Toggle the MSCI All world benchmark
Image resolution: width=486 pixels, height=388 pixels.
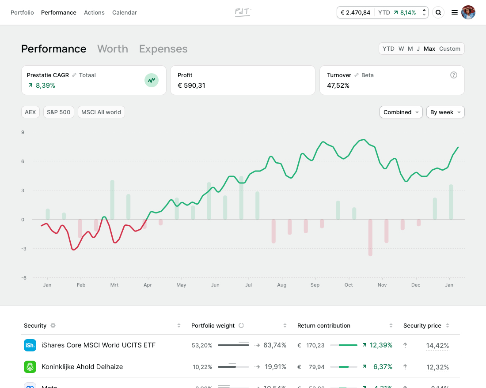point(101,112)
